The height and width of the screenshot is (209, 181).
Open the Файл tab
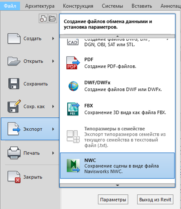pos(10,6)
